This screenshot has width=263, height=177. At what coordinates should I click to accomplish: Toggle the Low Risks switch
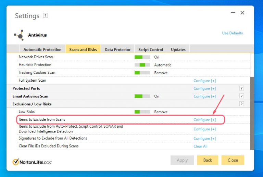142,112
